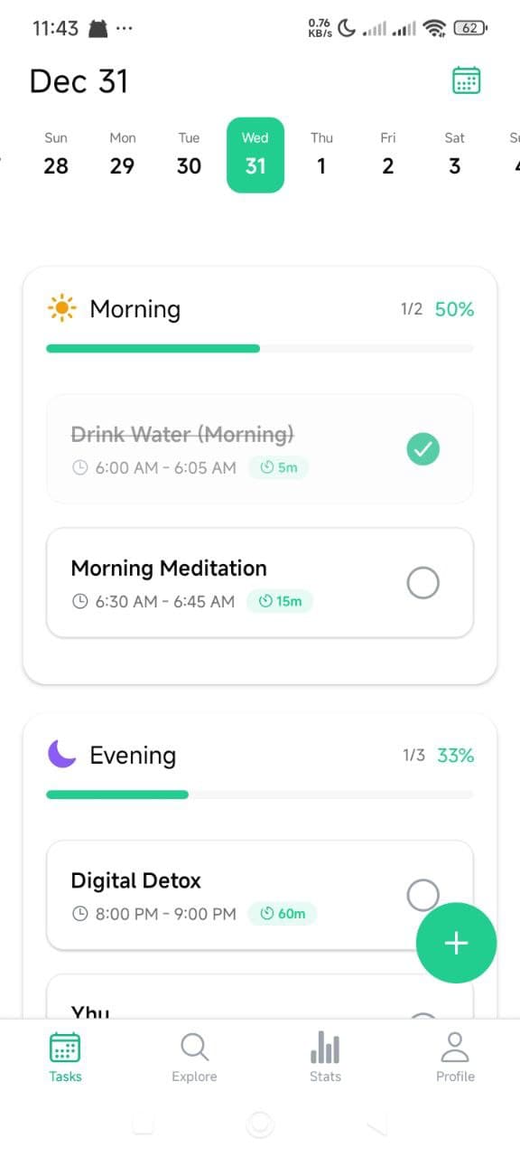Tap the green plus floating button
520x1157 pixels.
pos(456,942)
